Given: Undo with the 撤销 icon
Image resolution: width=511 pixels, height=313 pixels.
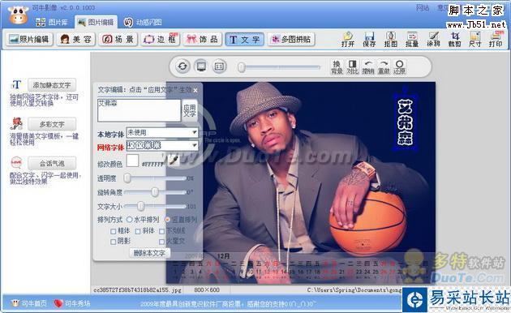Looking at the screenshot, I should [368, 66].
